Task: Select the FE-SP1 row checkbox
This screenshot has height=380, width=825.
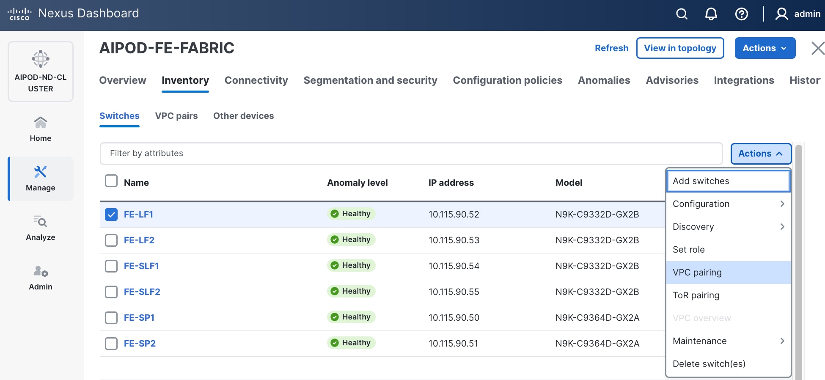Action: click(x=111, y=318)
